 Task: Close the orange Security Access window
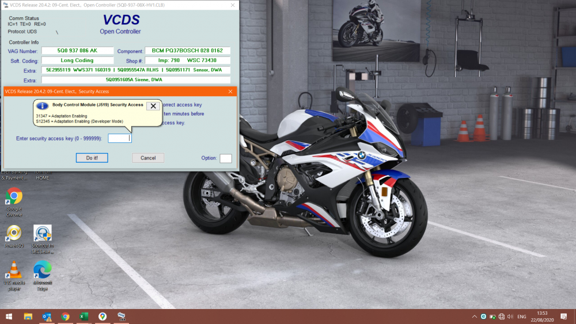tap(230, 92)
